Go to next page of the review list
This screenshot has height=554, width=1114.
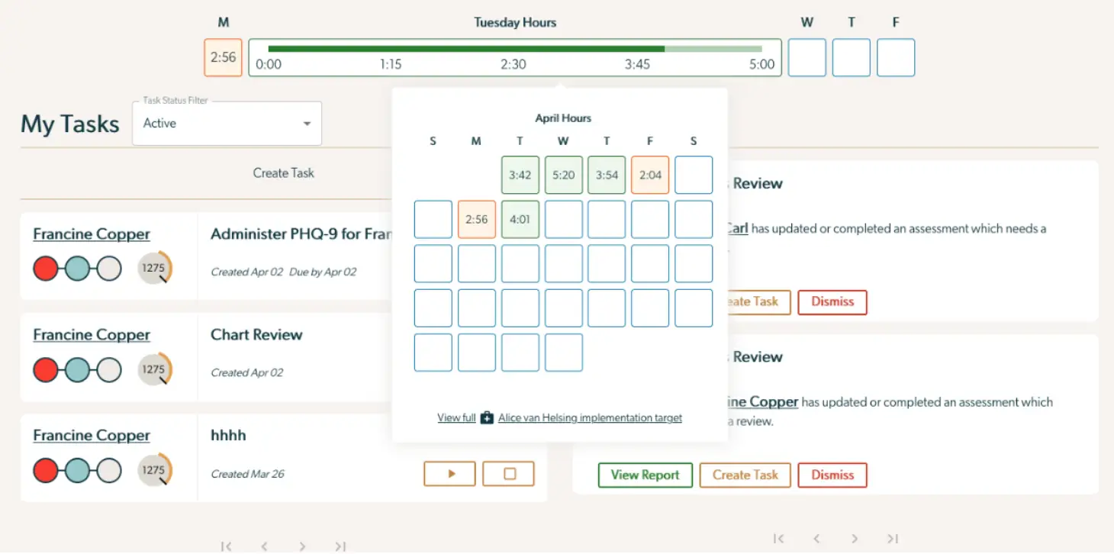coord(855,538)
